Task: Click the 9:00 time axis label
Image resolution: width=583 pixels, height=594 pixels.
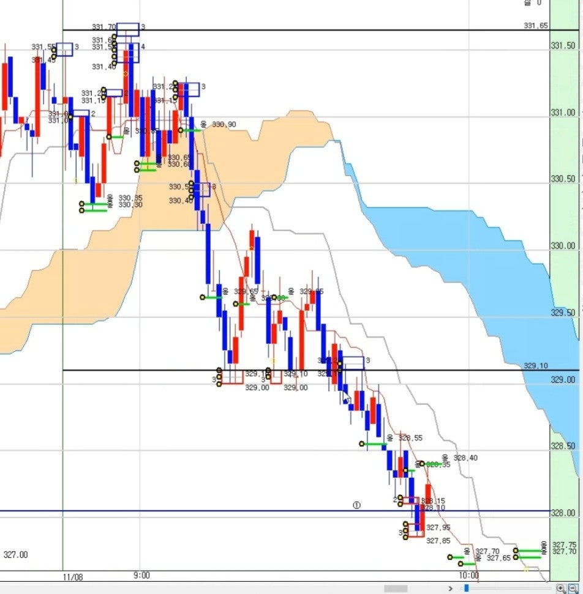Action: (x=141, y=576)
